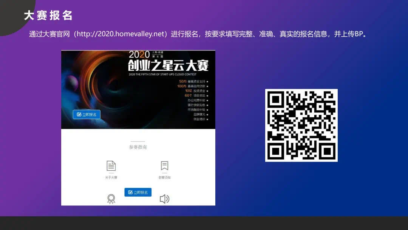
Task: Click the speaker announcement icon
Action: click(164, 199)
